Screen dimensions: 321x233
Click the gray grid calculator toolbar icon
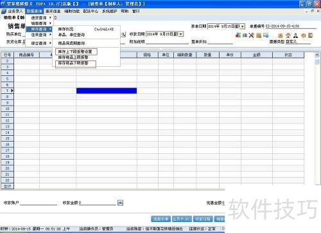click(245, 35)
